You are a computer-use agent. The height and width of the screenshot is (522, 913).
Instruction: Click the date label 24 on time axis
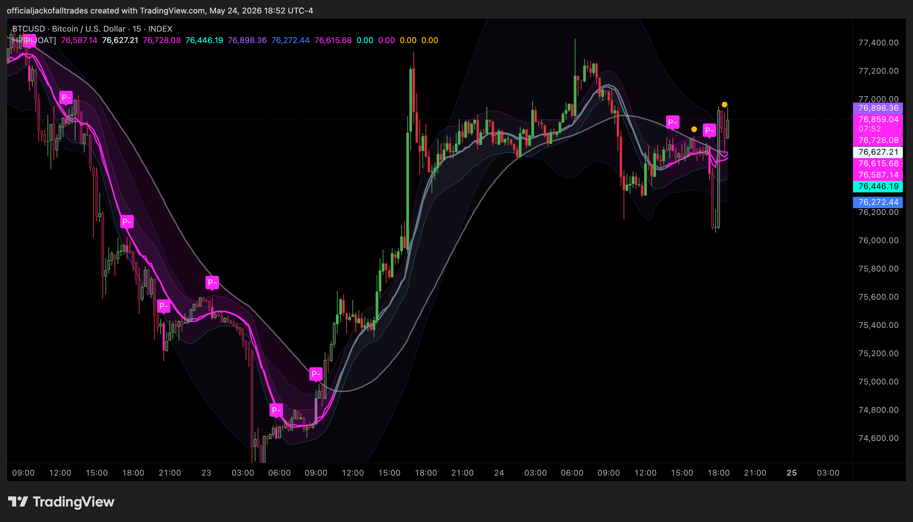[x=499, y=473]
